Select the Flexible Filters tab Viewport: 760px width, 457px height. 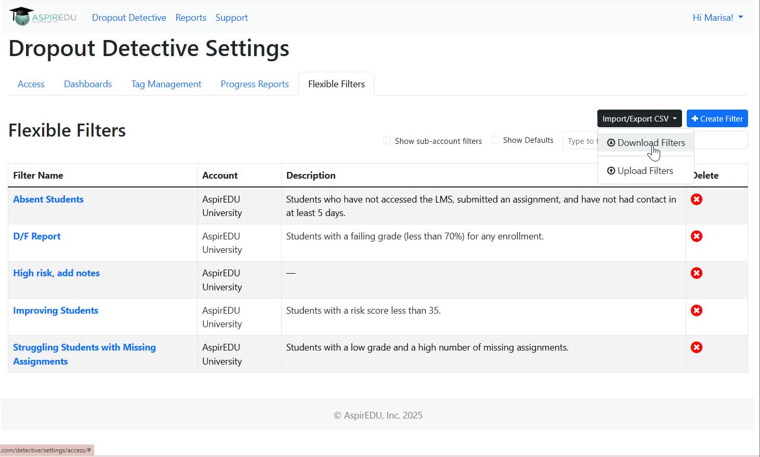(x=336, y=84)
